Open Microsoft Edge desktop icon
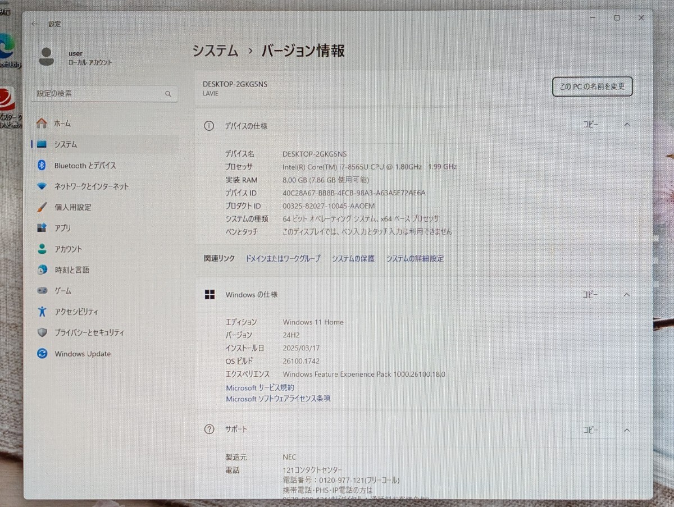The width and height of the screenshot is (674, 507). (x=7, y=47)
